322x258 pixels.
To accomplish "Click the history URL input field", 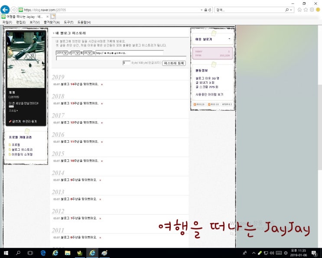I will pos(130,53).
